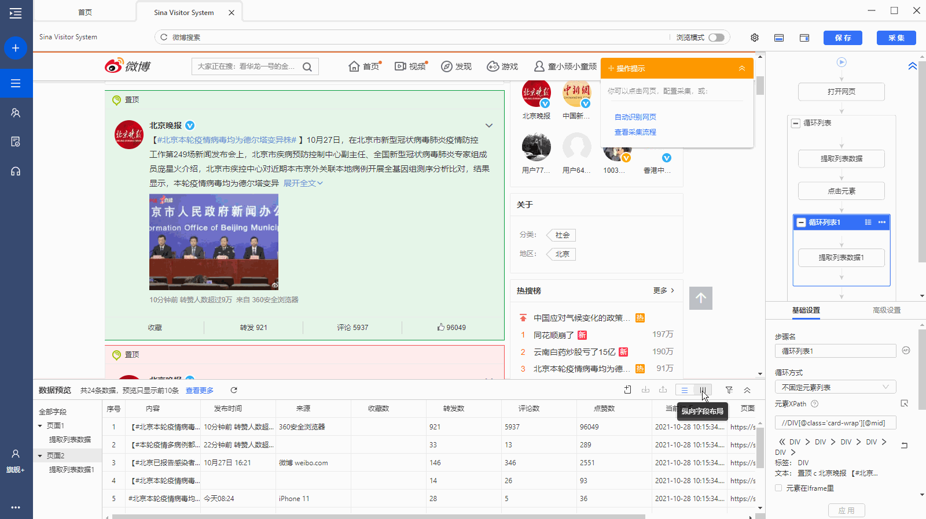Collapse the workflow panel with double chevron
Image resolution: width=926 pixels, height=519 pixels.
click(913, 66)
